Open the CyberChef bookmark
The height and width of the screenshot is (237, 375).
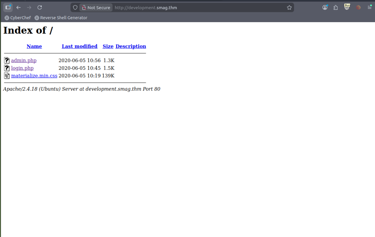18,18
